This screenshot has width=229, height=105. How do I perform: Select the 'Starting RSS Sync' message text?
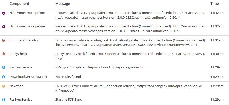click(68, 100)
